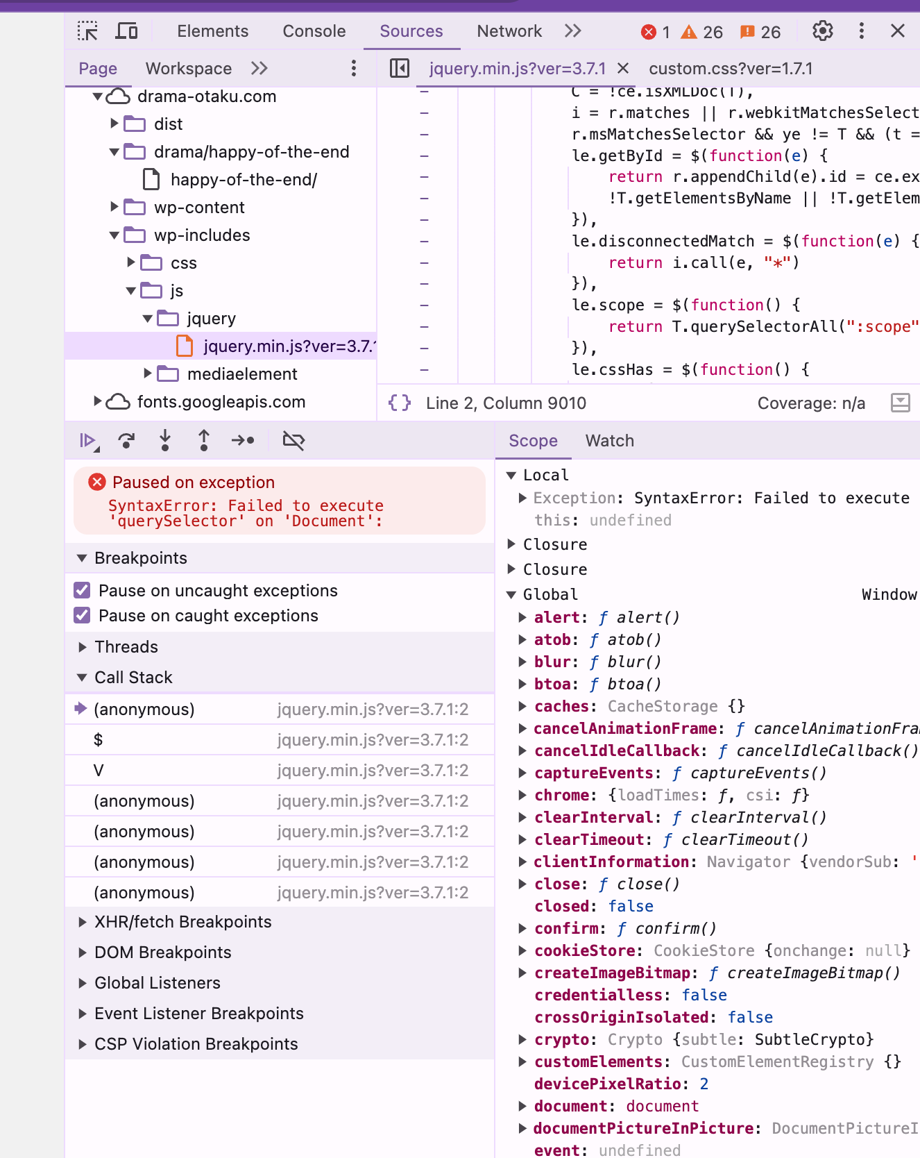Switch to the Elements panel
Screen dimensions: 920x1158
(x=212, y=31)
